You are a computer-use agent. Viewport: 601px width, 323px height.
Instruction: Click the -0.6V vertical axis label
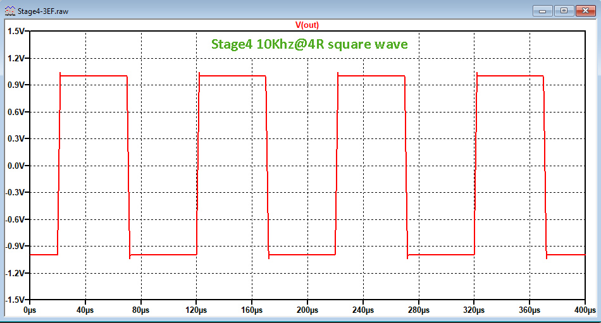(x=15, y=219)
